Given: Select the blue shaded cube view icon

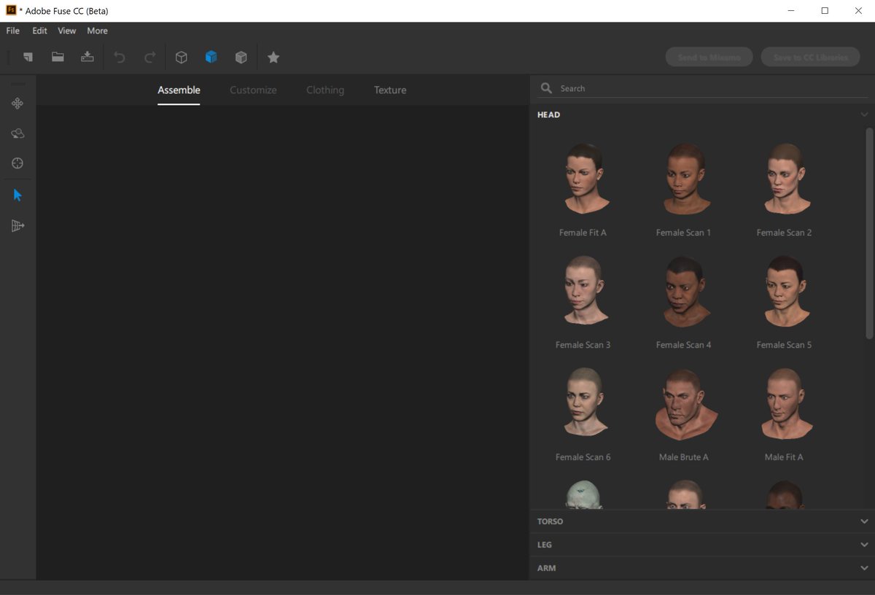Looking at the screenshot, I should (211, 57).
